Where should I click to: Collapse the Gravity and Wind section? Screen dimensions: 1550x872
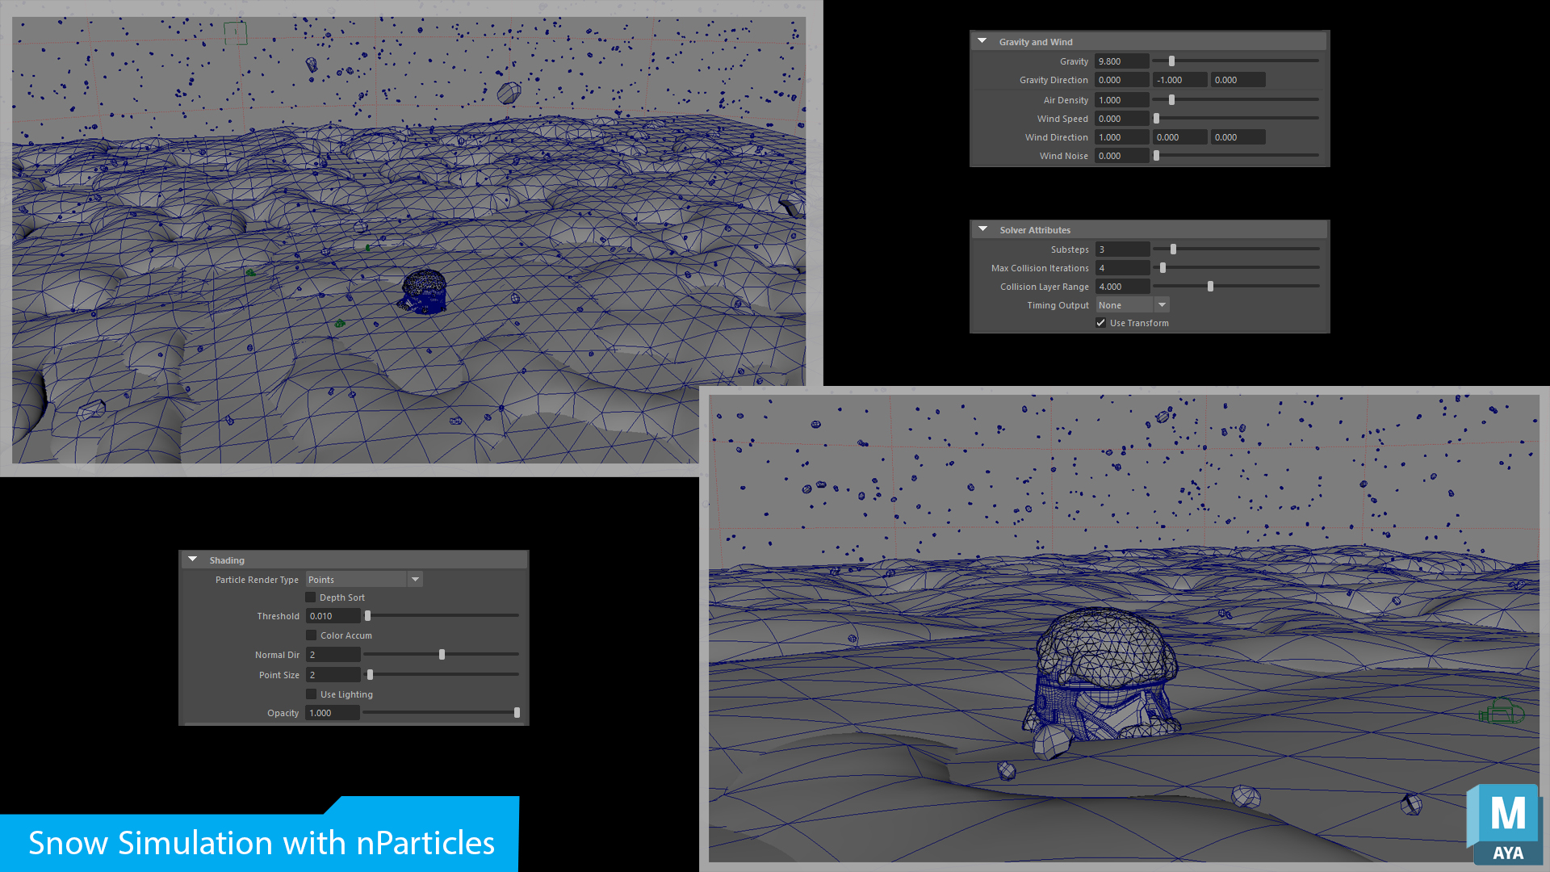coord(982,40)
